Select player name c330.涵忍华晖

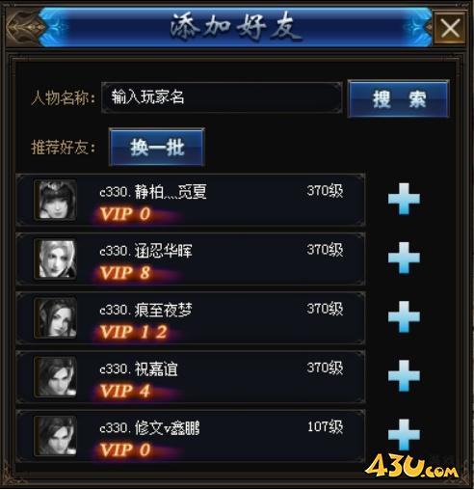(x=145, y=251)
